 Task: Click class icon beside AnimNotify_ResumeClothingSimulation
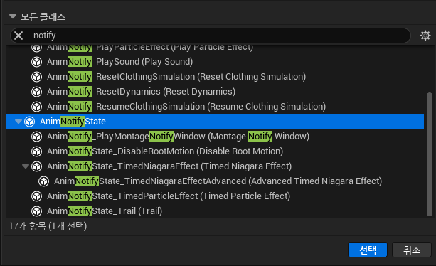pyautogui.click(x=36, y=107)
